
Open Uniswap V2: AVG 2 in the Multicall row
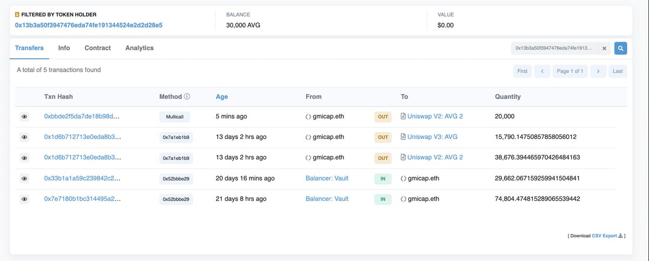coord(435,116)
